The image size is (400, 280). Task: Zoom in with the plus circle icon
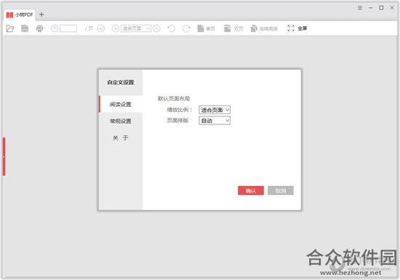[116, 28]
